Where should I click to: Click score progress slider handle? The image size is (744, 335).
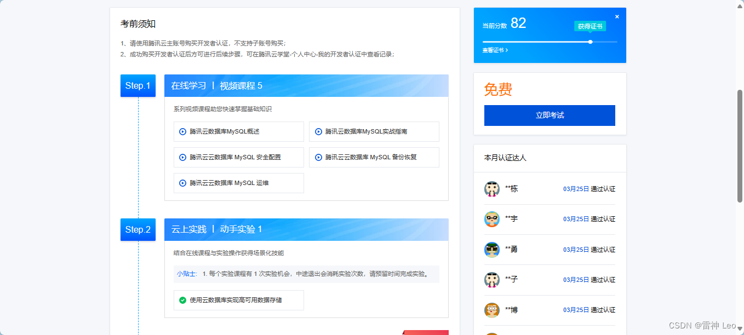coord(590,42)
